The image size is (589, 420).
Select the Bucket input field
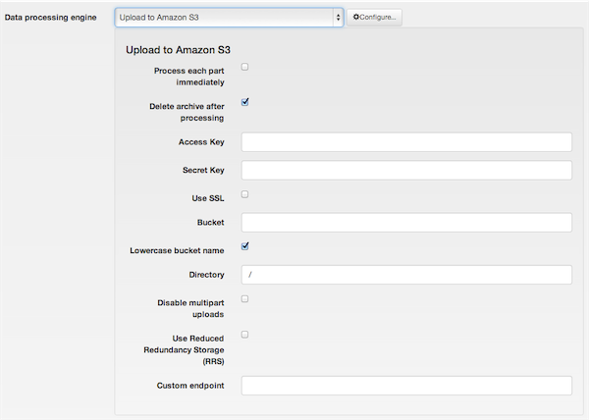(x=406, y=222)
